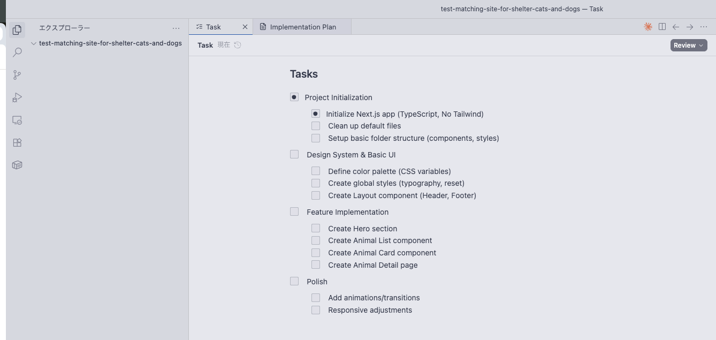Open the Extensions view
The image size is (716, 340).
pos(17,143)
